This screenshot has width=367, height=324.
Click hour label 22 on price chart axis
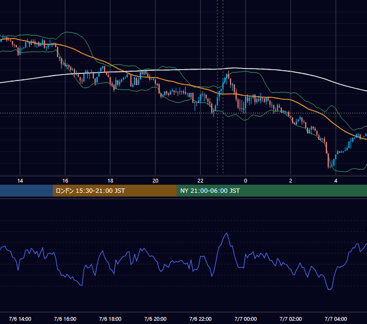coord(200,181)
